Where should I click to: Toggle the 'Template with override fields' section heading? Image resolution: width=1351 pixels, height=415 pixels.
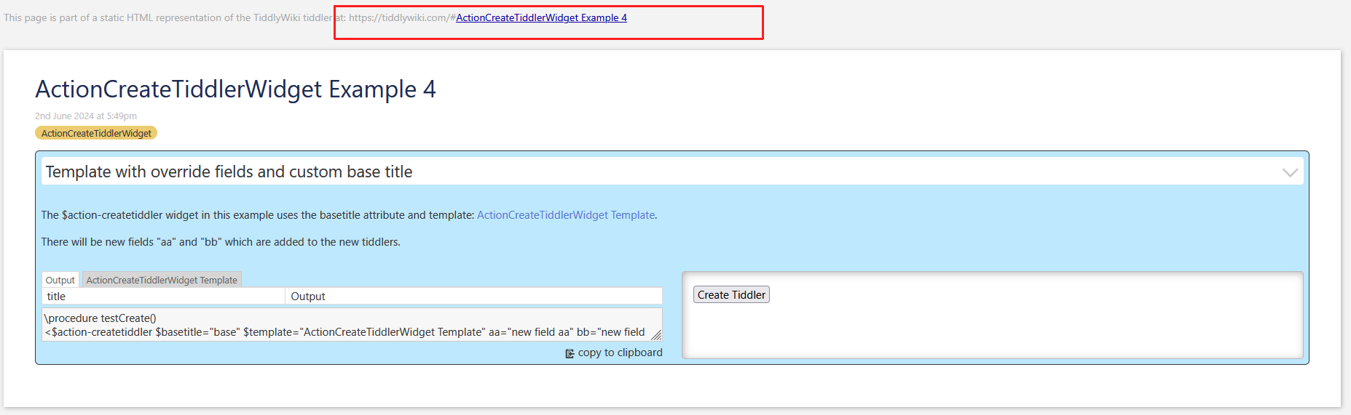pyautogui.click(x=229, y=172)
